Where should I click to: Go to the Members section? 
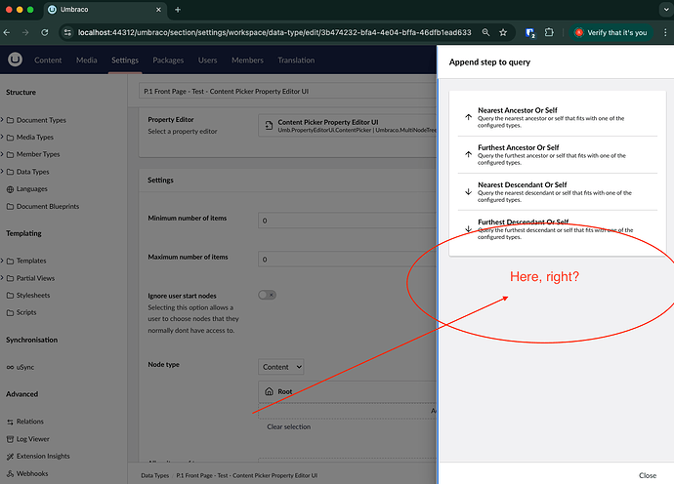click(x=247, y=60)
